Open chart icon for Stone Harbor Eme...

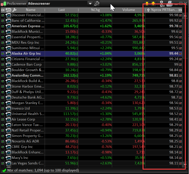coord(8,86)
